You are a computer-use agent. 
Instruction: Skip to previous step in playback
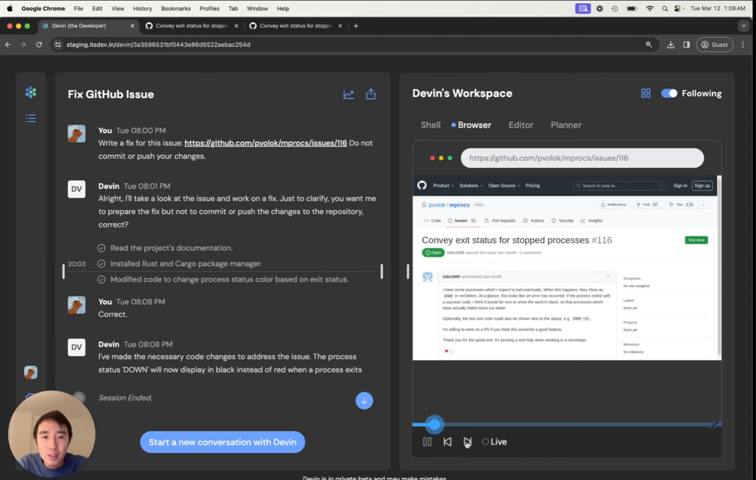click(x=448, y=442)
